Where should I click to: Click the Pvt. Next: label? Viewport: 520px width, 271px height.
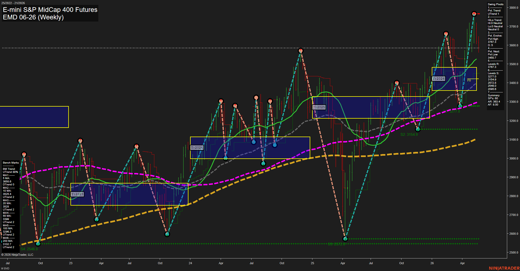(494, 52)
